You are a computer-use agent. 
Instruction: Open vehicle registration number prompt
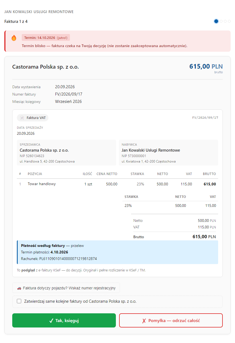click(x=66, y=288)
